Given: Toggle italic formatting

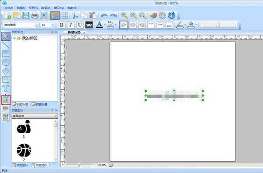Looking at the screenshot, I should pos(71,25).
